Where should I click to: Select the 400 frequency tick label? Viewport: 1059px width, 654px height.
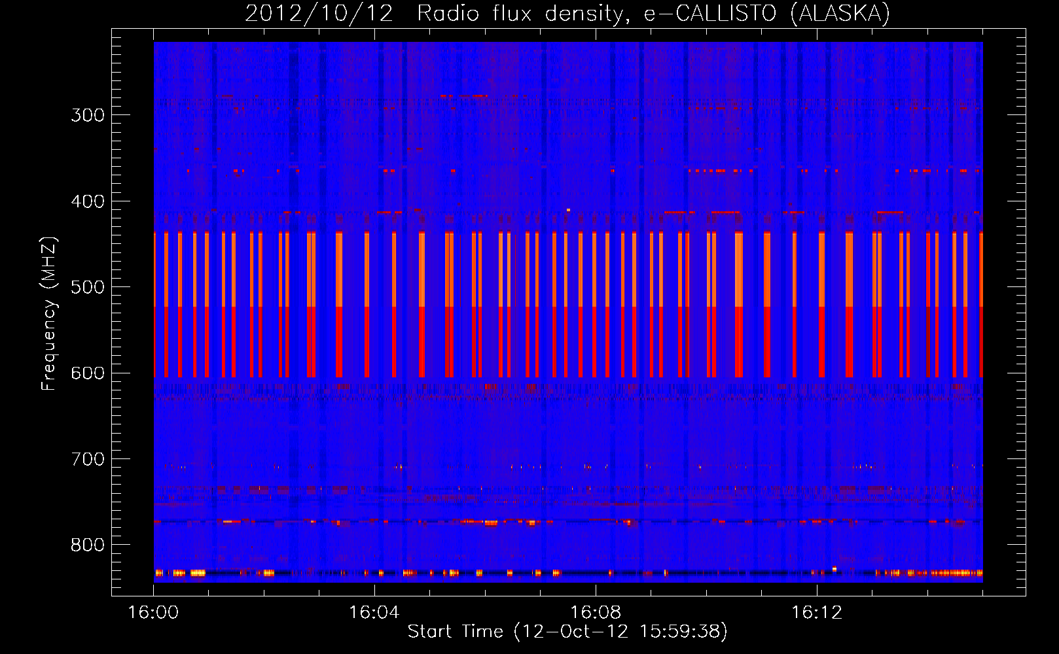pos(88,201)
